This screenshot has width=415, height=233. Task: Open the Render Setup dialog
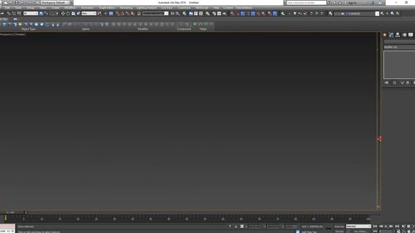click(214, 13)
